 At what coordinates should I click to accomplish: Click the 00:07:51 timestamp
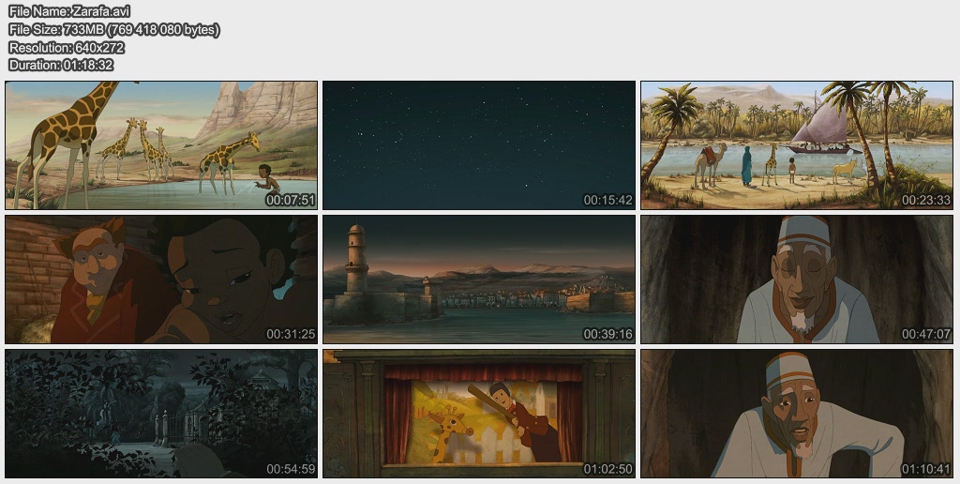coord(291,200)
